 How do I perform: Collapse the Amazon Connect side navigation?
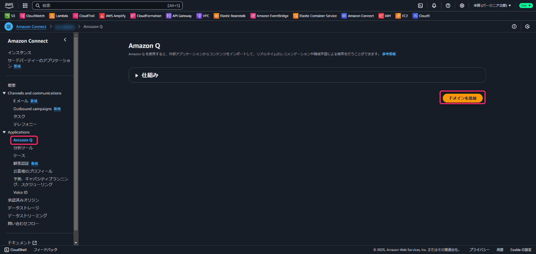click(65, 40)
